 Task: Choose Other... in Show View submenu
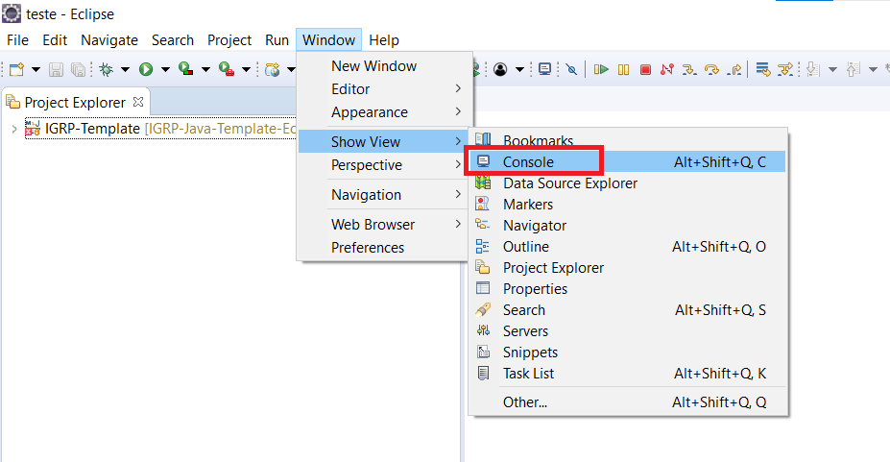click(x=628, y=402)
